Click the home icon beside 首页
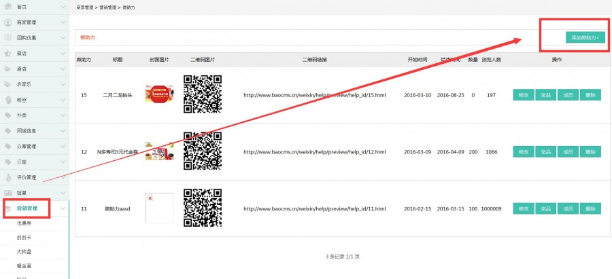The image size is (612, 279). click(x=7, y=7)
